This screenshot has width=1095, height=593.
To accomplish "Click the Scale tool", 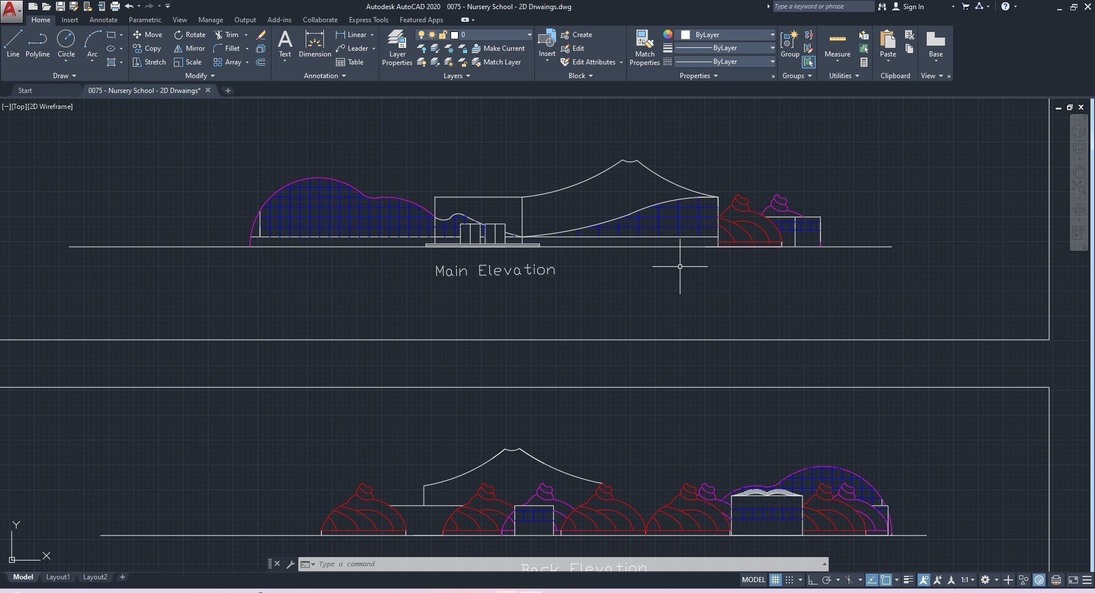I will 188,62.
